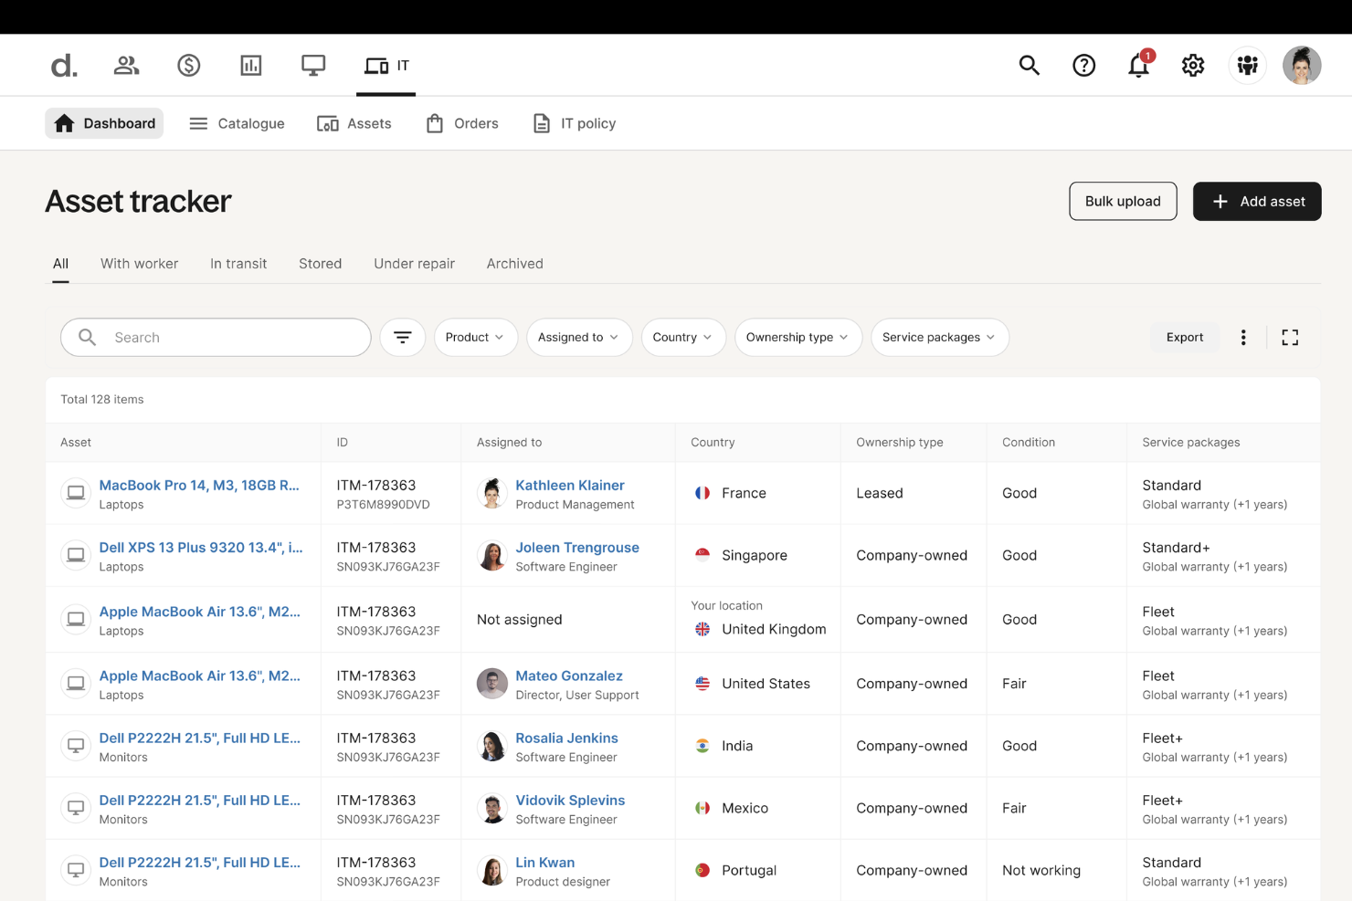Open Kathleen Klainer's profile link
The image size is (1352, 901).
coord(569,485)
